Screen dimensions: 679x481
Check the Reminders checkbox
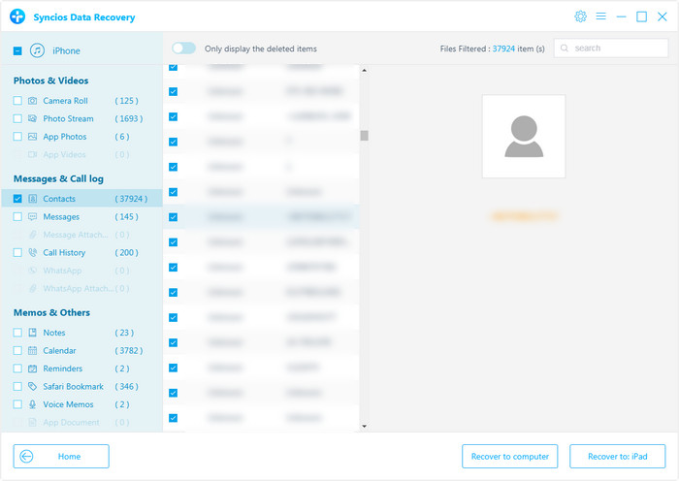pos(17,369)
